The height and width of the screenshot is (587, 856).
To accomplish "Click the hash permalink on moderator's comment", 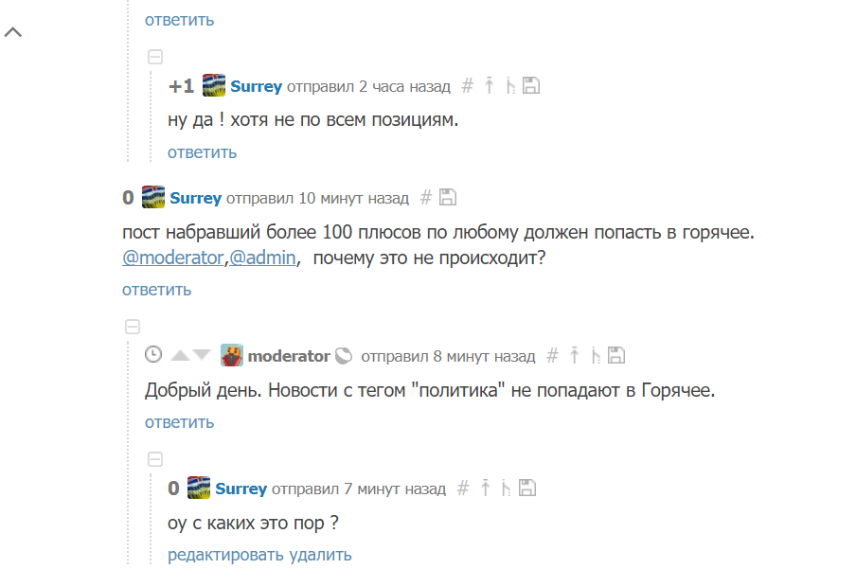I will (x=553, y=356).
